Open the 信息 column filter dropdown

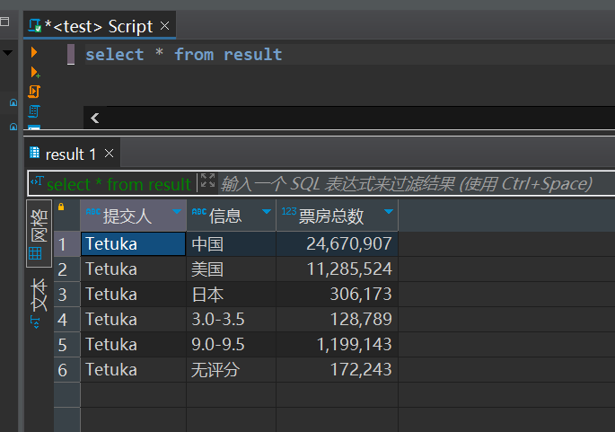point(267,212)
